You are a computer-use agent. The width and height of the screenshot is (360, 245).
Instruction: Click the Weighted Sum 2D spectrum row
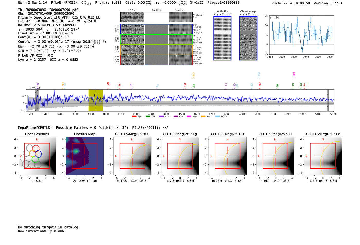tap(156, 17)
